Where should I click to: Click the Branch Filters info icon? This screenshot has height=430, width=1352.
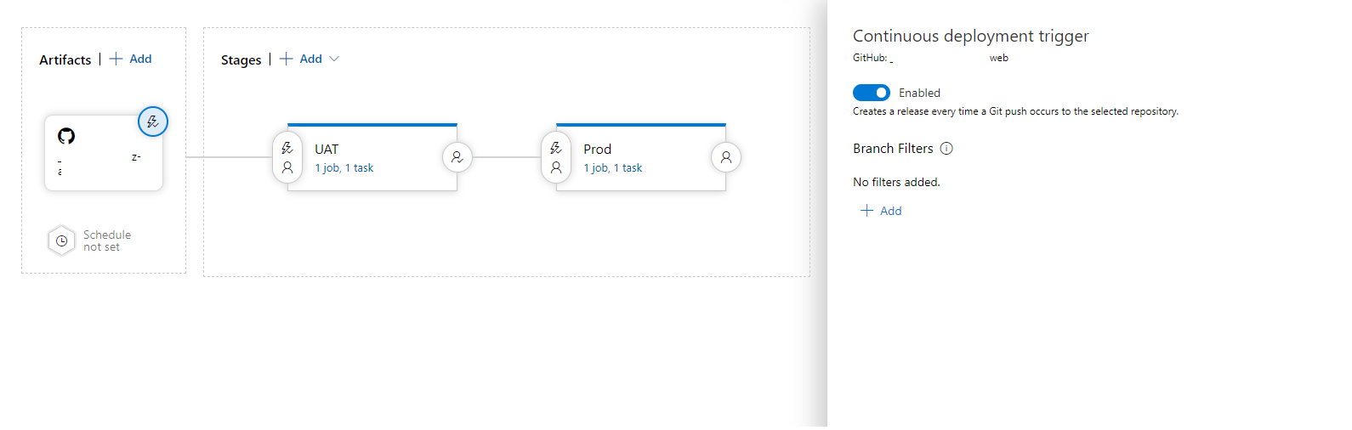click(x=946, y=148)
